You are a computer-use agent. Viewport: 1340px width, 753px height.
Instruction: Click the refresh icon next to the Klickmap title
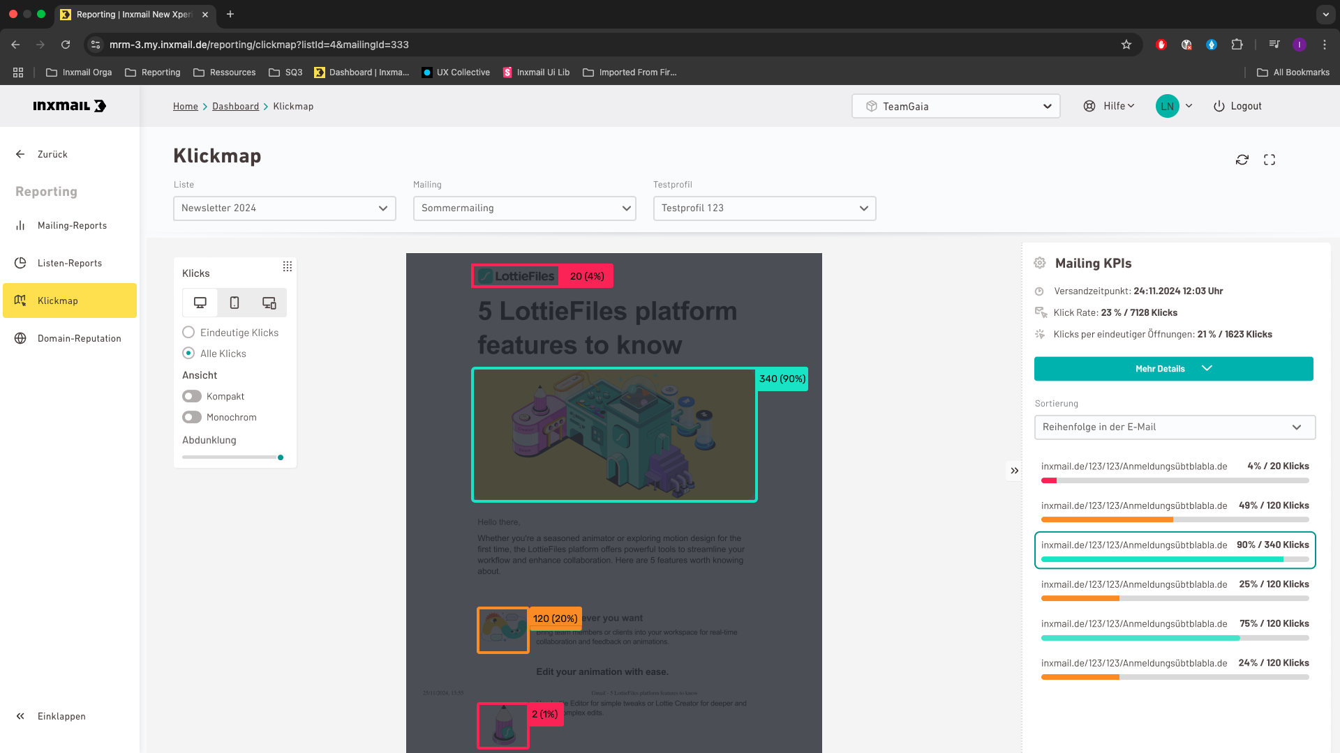1242,160
